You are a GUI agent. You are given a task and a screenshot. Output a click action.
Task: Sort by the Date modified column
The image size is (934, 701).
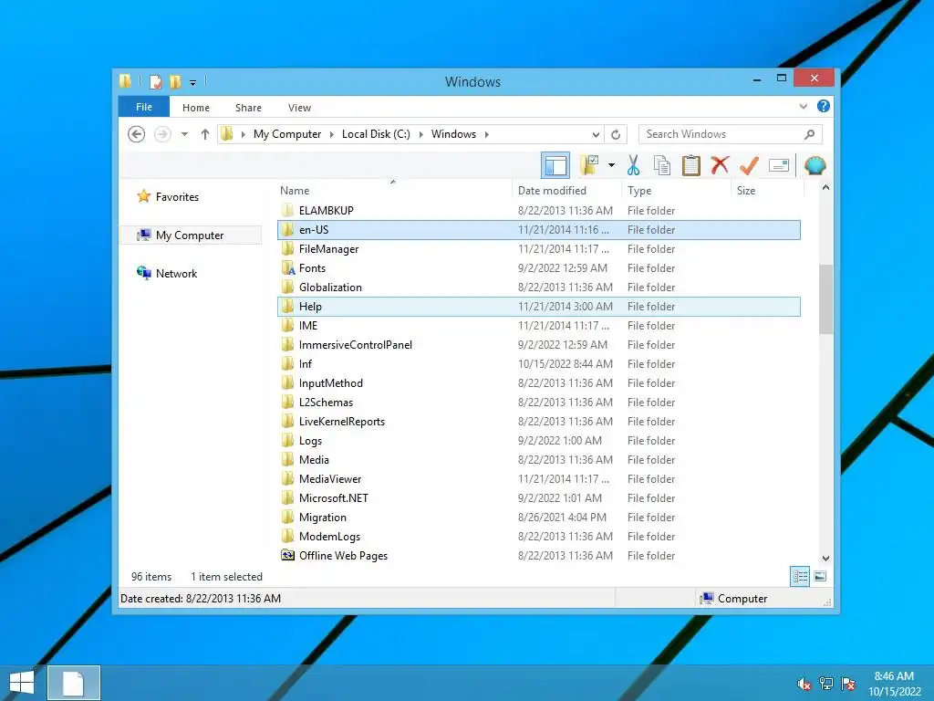pos(566,191)
